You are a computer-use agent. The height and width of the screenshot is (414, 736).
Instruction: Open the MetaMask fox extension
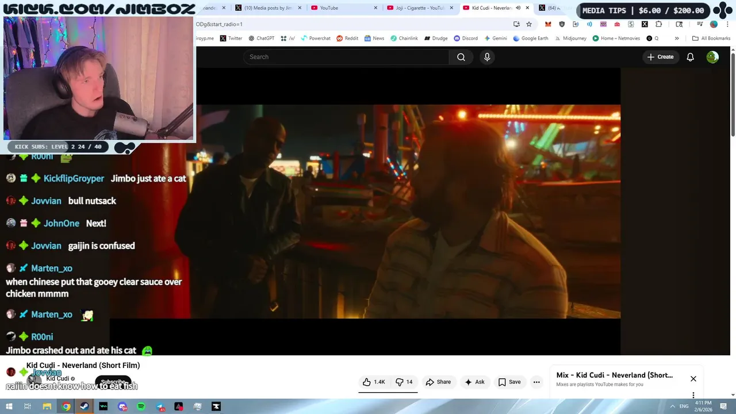click(548, 24)
